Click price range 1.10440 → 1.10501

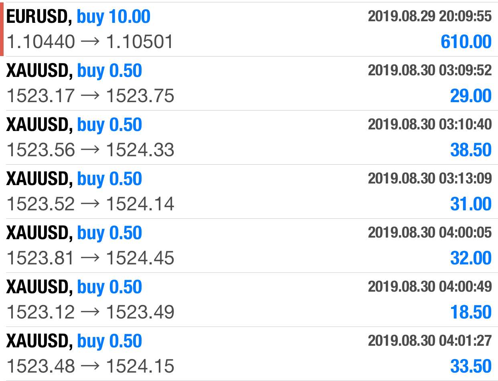[90, 42]
